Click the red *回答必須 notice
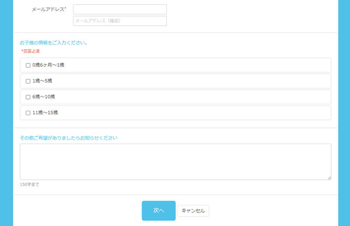Image resolution: width=350 pixels, height=226 pixels. tap(31, 51)
